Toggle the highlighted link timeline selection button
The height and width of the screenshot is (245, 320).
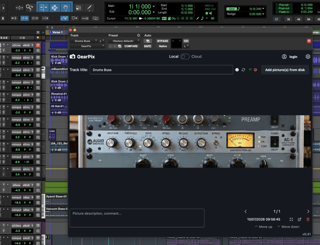pyautogui.click(x=25, y=18)
